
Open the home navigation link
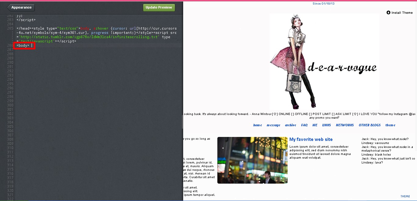point(257,125)
